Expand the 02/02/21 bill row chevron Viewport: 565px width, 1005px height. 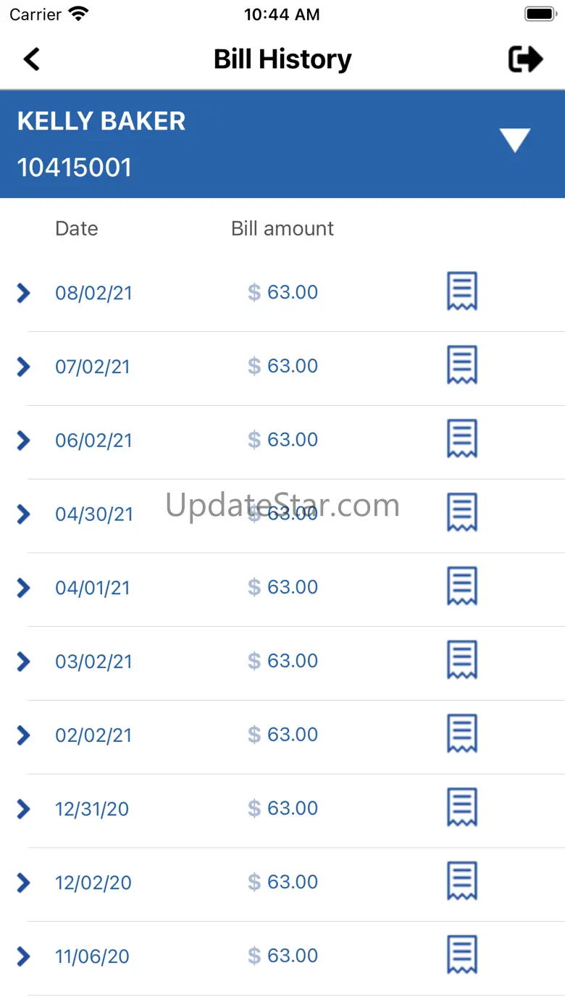point(23,735)
